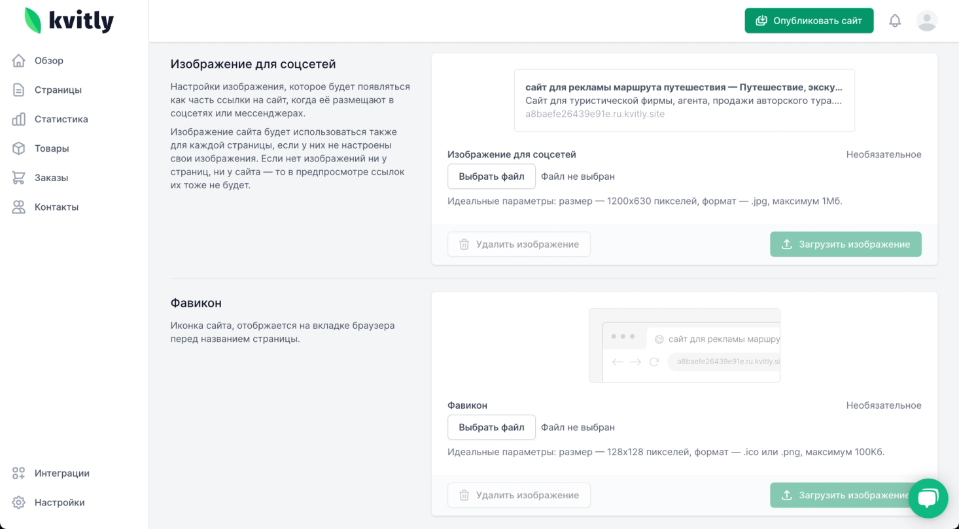Click trash icon in social image section
Image resolution: width=959 pixels, height=529 pixels.
[464, 245]
